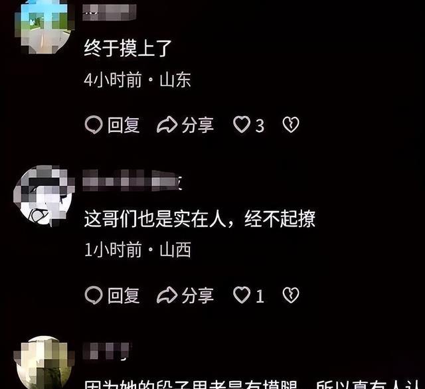Screen dimensions: 425x389
Task: Like the comment 终于摸上了 with the heart
Action: 242,125
